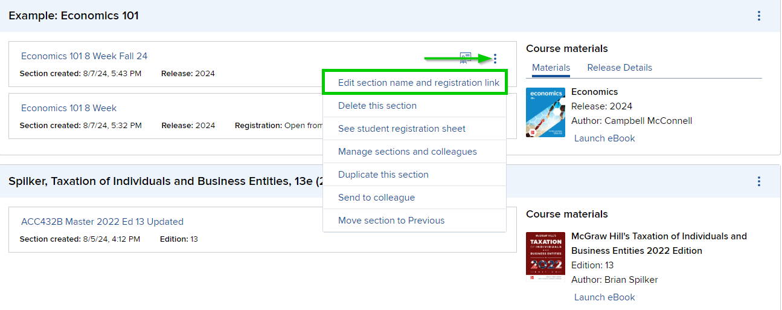Select Edit section name and registration link
The width and height of the screenshot is (782, 310).
click(418, 83)
